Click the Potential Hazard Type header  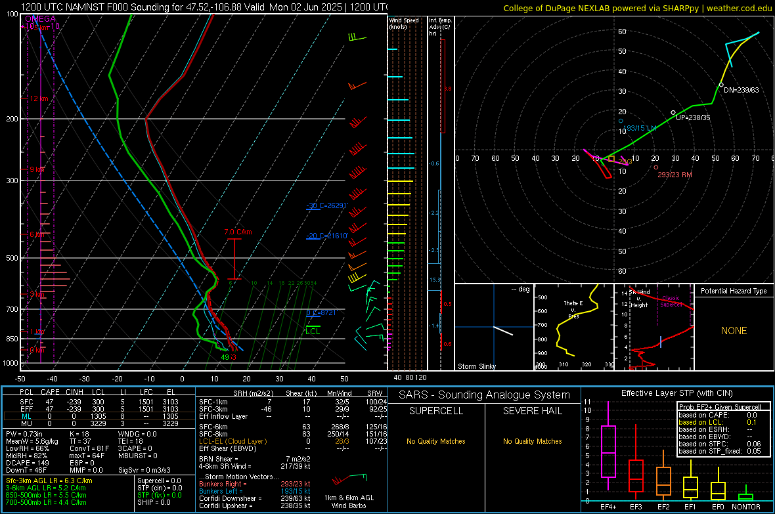[x=734, y=291]
